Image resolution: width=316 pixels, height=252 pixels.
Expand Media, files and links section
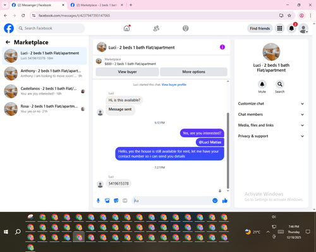point(271,125)
